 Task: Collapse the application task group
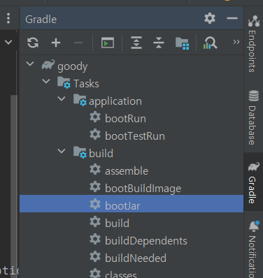(x=62, y=98)
